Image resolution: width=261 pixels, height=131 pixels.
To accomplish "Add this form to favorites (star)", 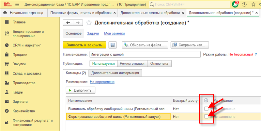I will [89, 23].
